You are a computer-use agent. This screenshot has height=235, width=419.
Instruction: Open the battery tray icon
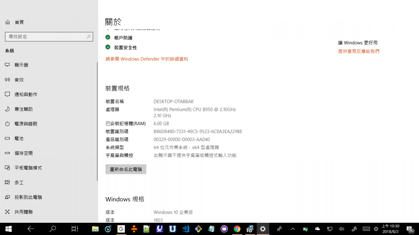tap(305, 229)
